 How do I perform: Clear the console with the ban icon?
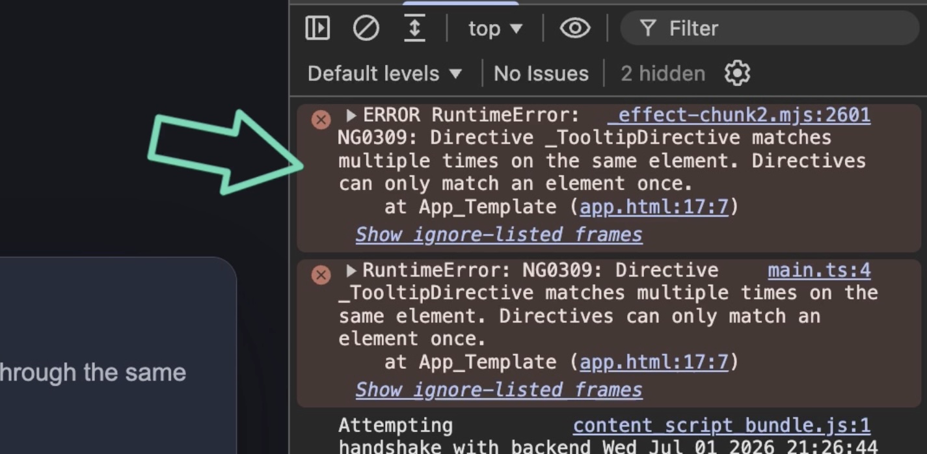coord(366,28)
